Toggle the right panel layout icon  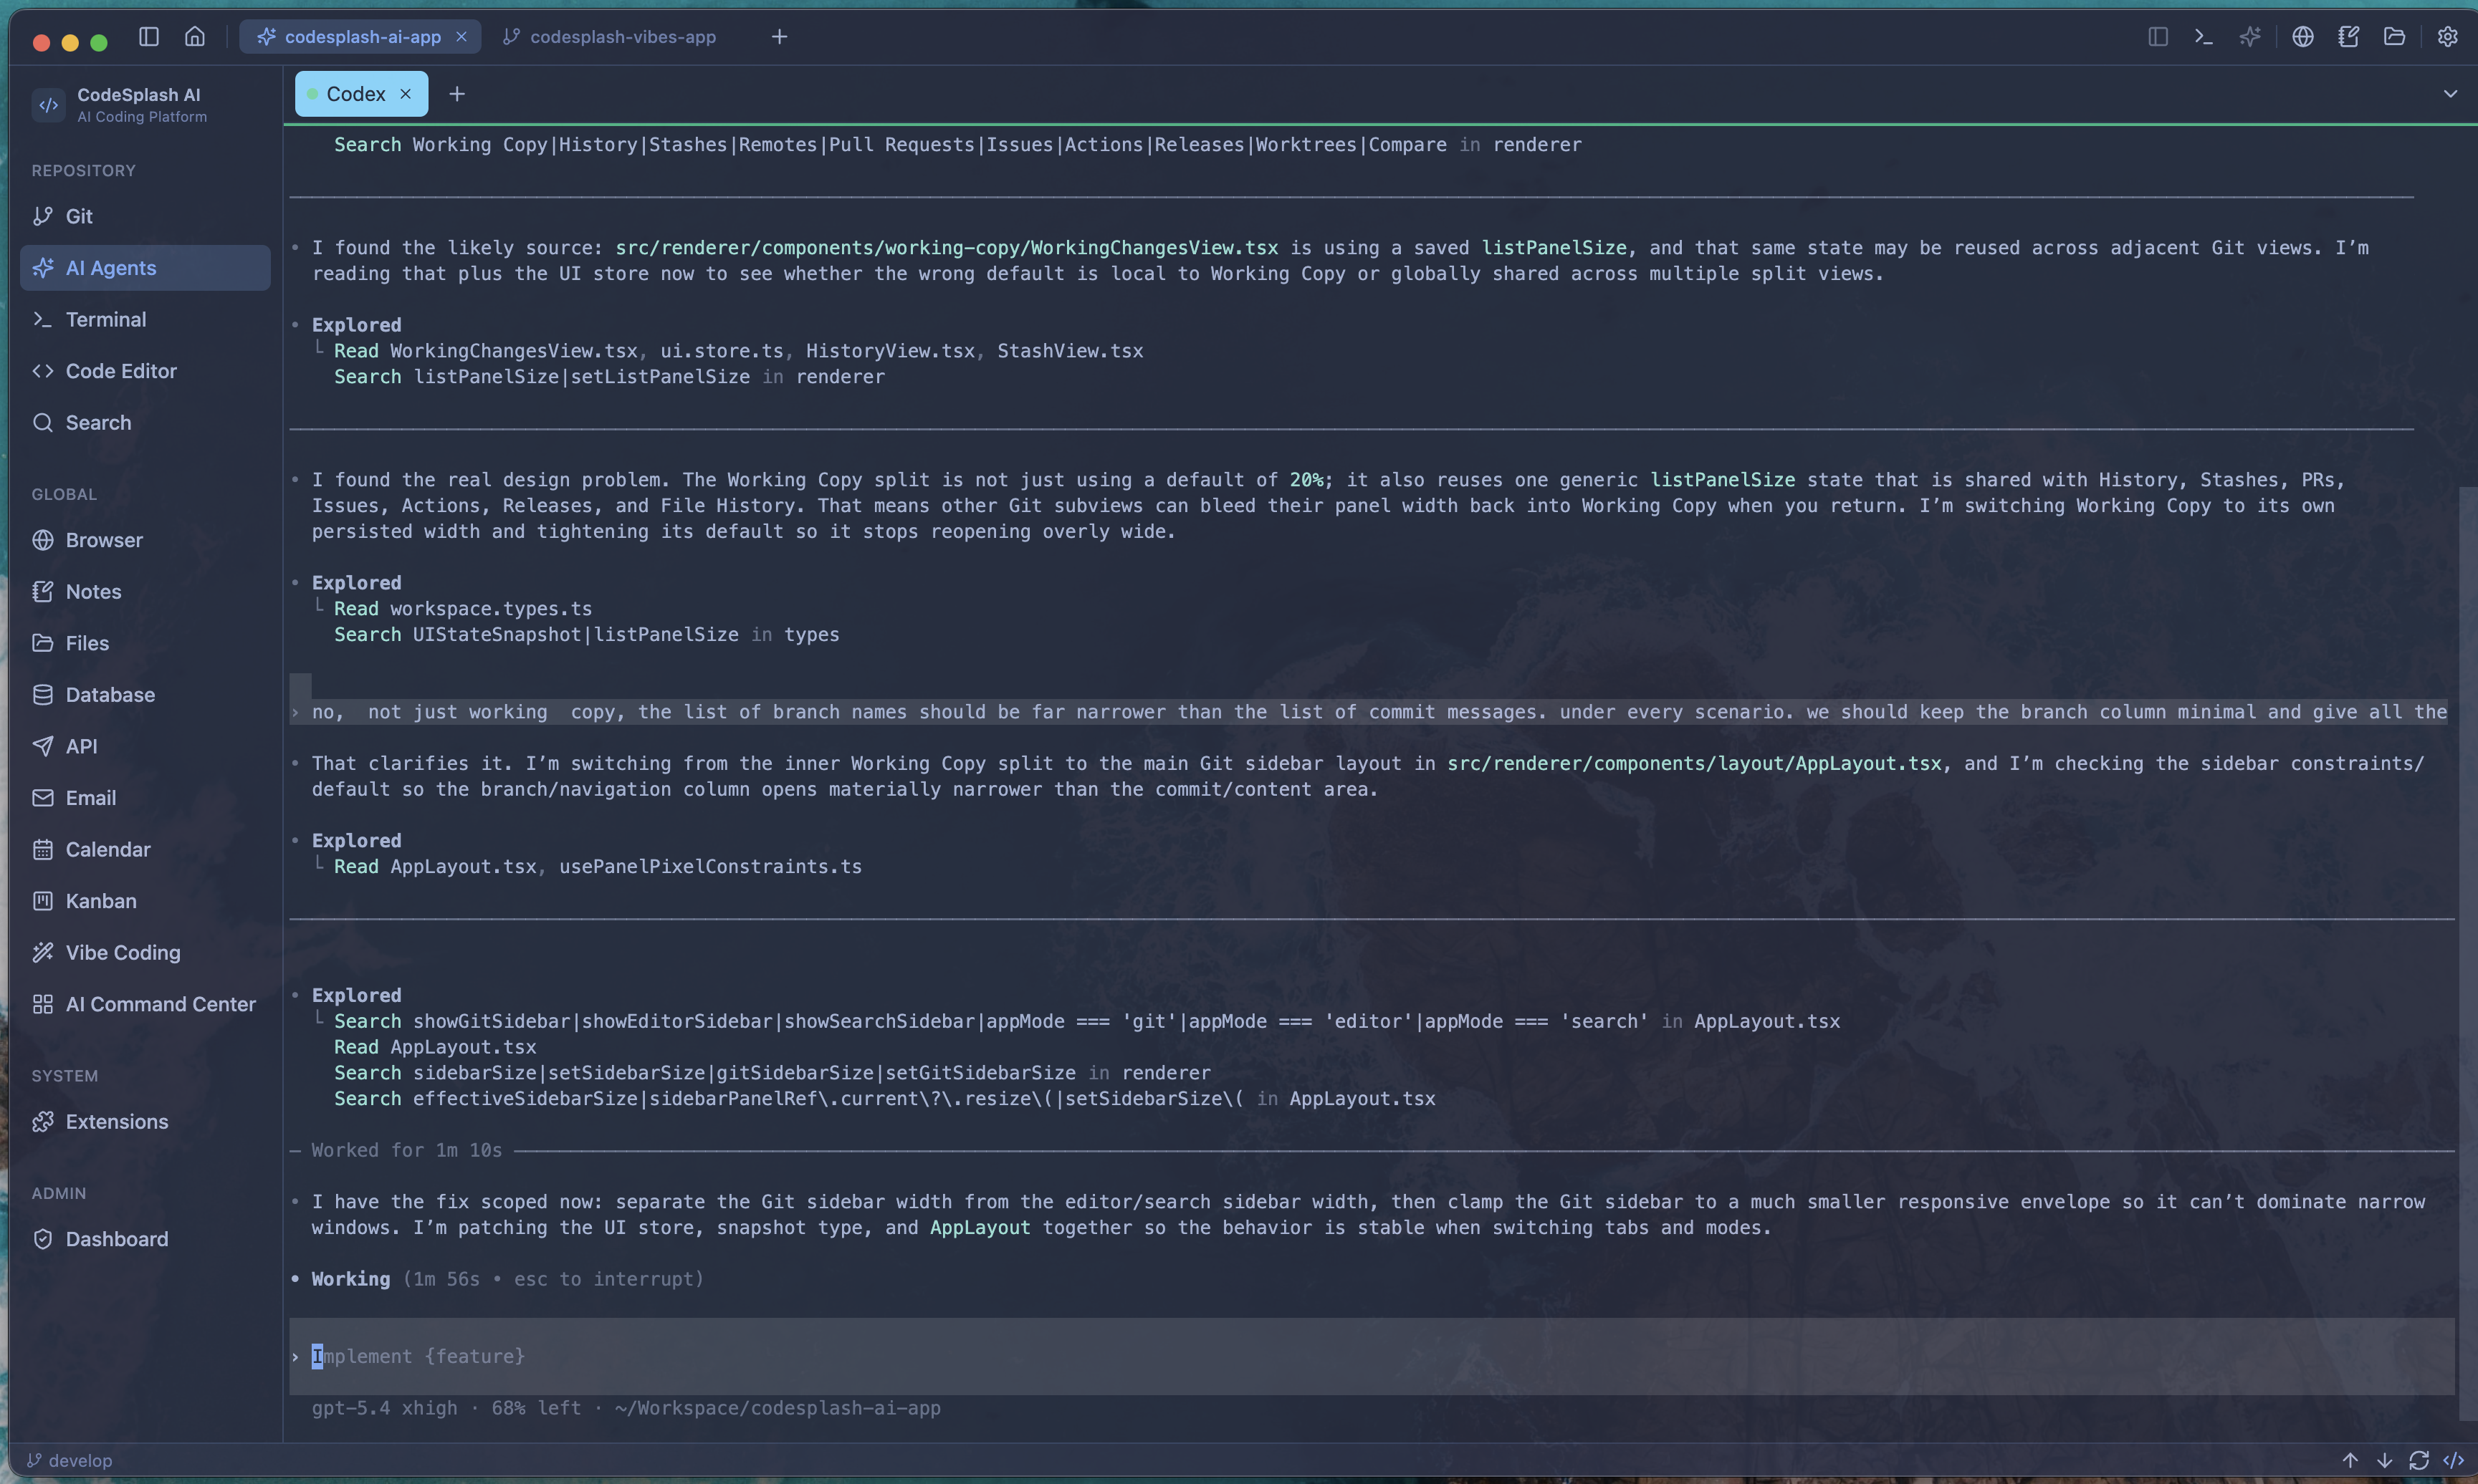[2158, 37]
